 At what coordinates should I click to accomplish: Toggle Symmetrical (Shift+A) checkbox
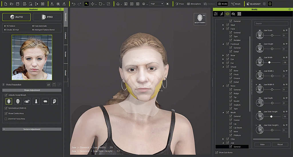(6, 108)
